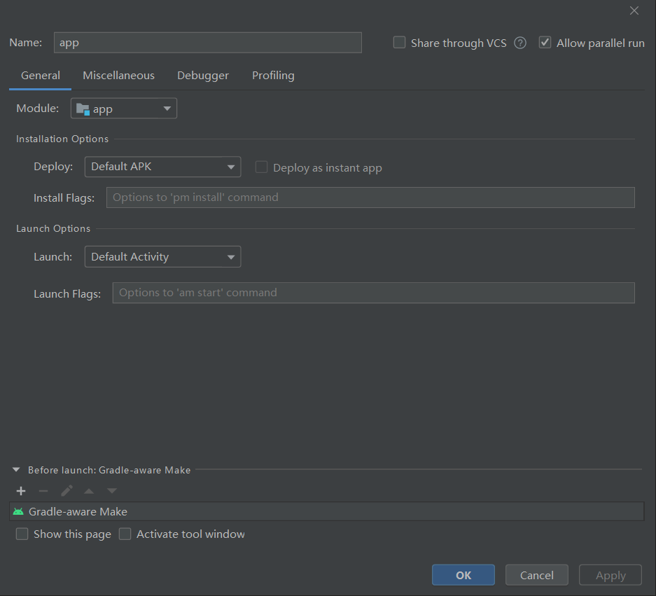Select the Gradle-aware Make Android icon entry
Screen dimensions: 656x596
click(326, 511)
